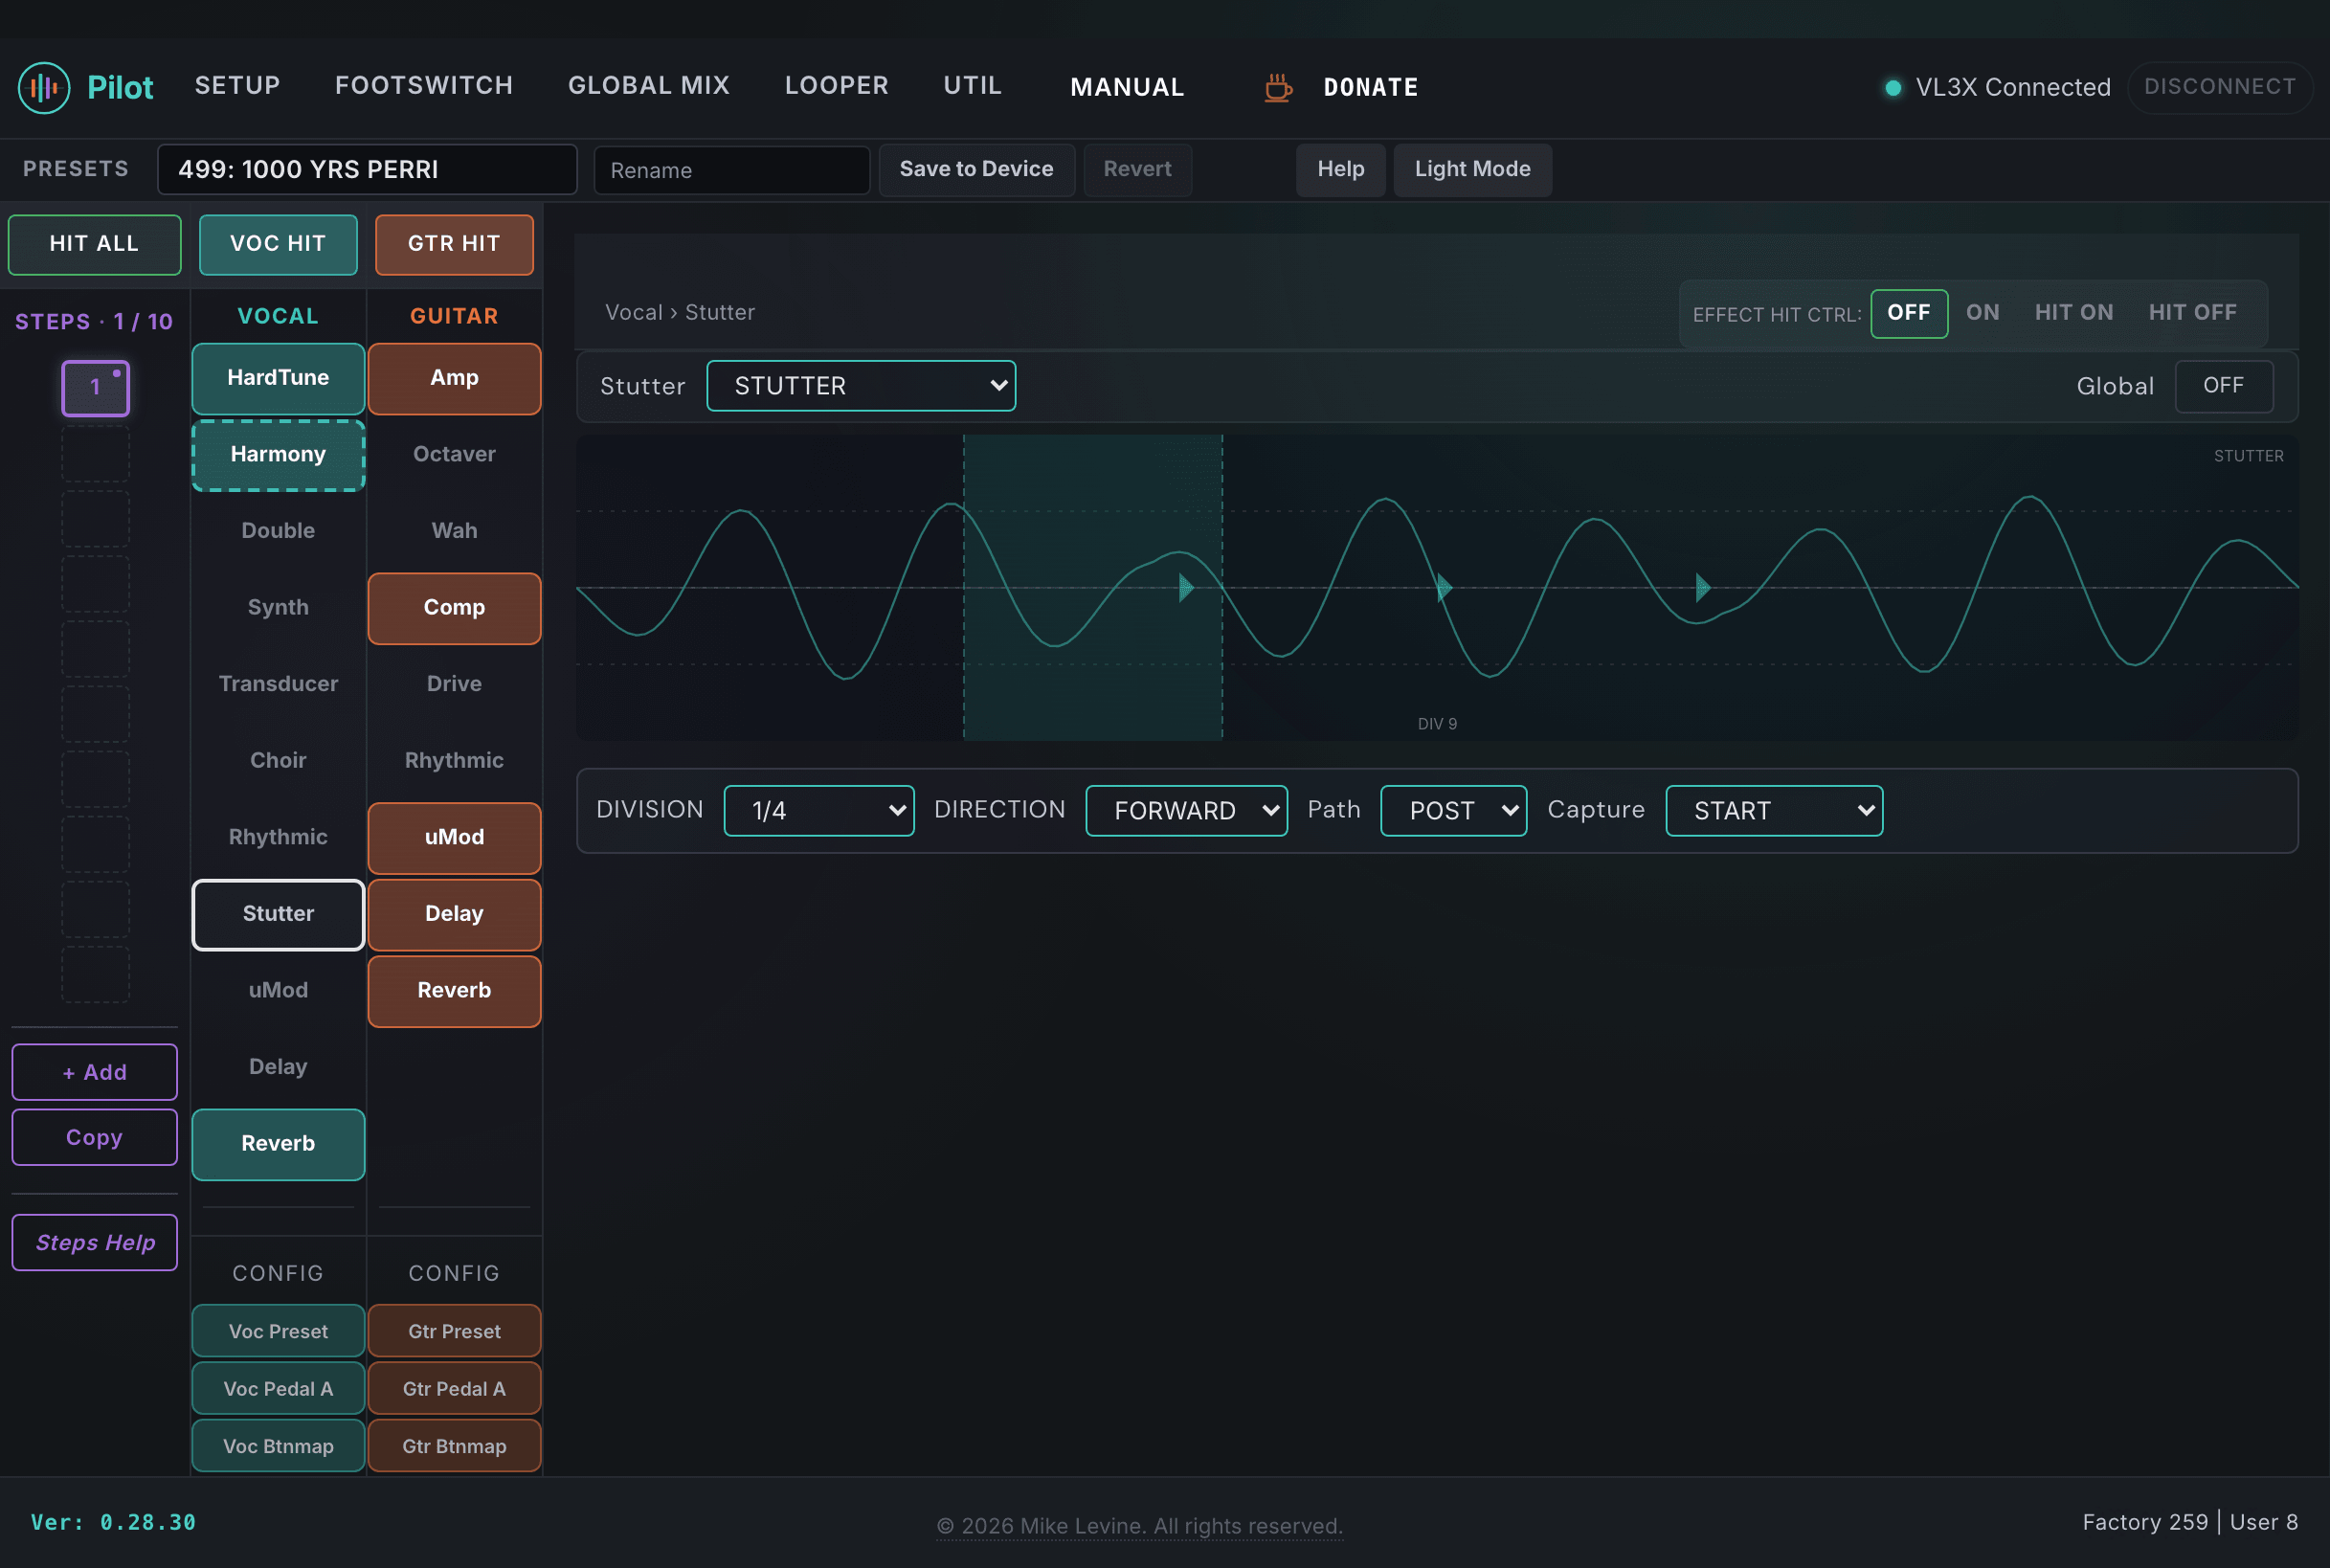Viewport: 2330px width, 1568px height.
Task: Select the vocal Transducer effect
Action: 278,685
